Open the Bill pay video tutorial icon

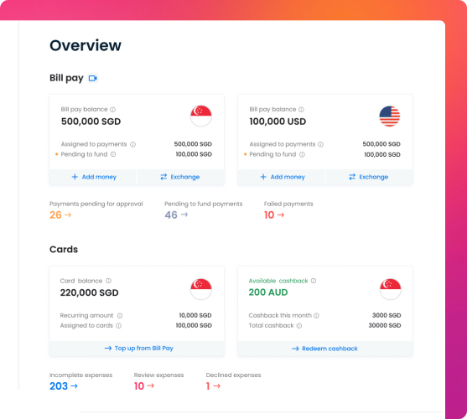[93, 78]
